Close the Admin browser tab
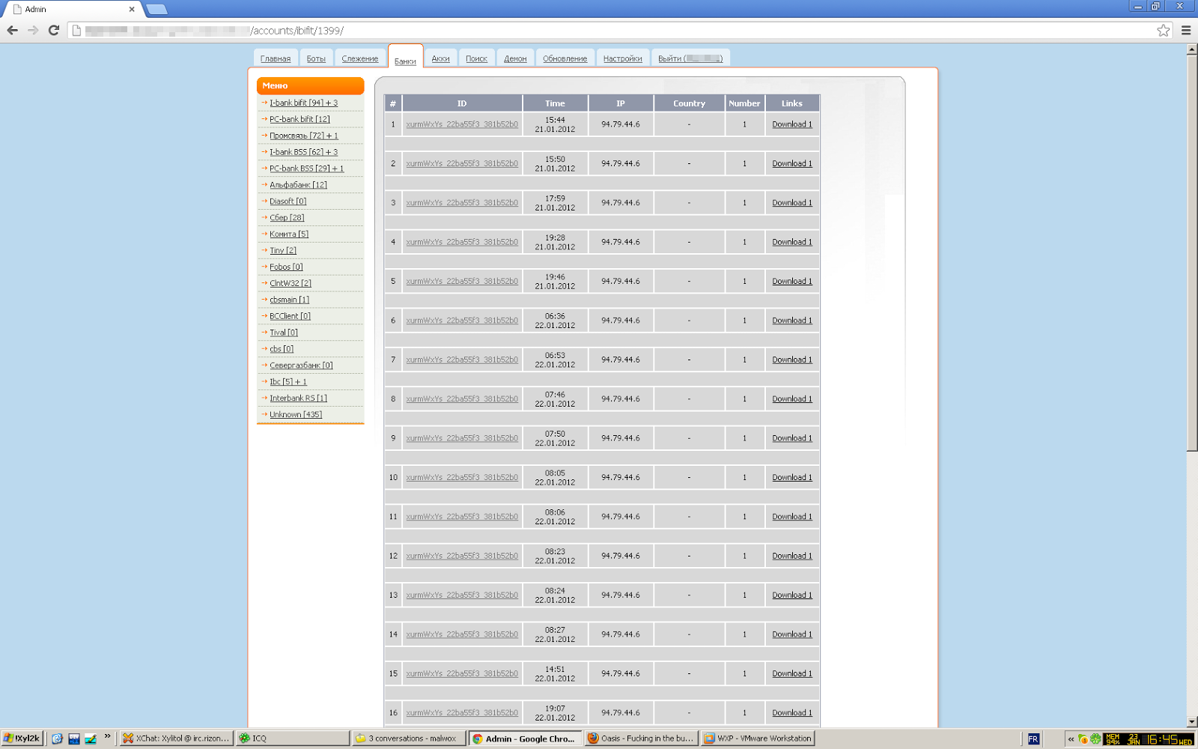This screenshot has height=749, width=1198. [132, 9]
